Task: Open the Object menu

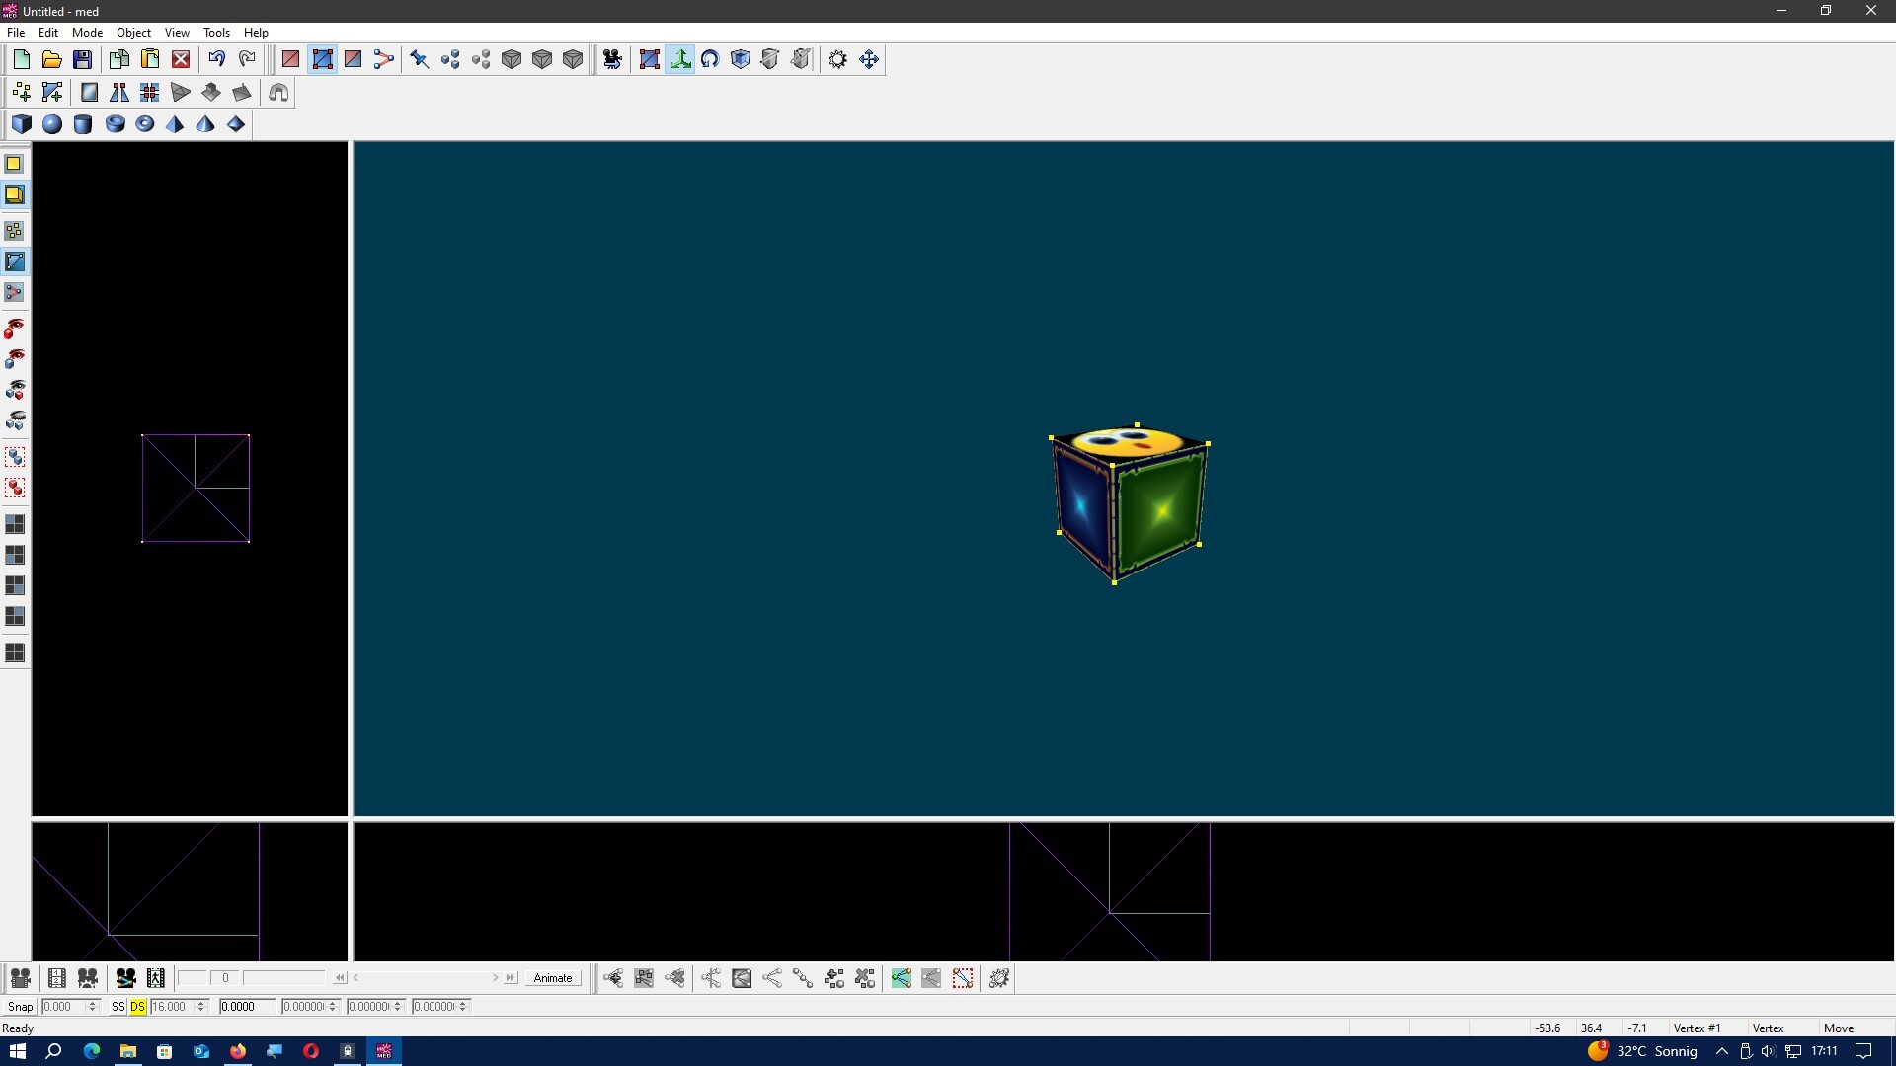Action: (x=133, y=32)
